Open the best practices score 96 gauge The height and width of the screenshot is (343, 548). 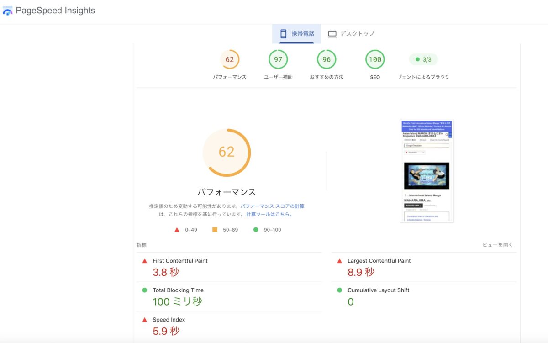click(327, 59)
